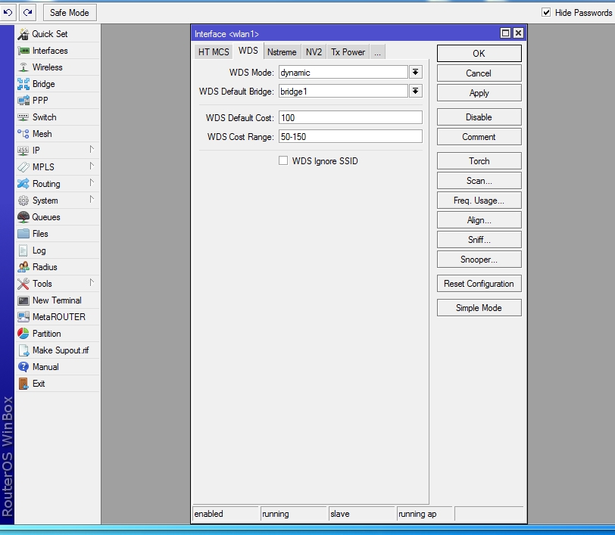The width and height of the screenshot is (615, 535).
Task: Open the Partition sidebar item
Action: click(46, 334)
